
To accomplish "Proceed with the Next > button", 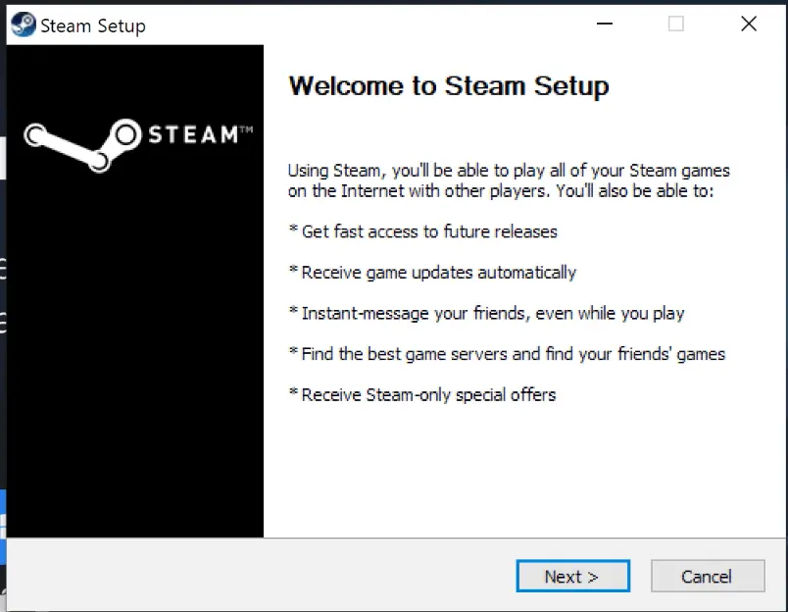I will coord(572,576).
